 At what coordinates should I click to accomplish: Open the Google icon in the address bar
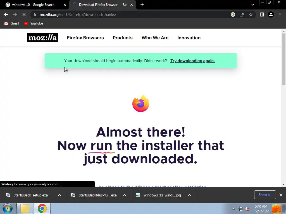pos(233,14)
